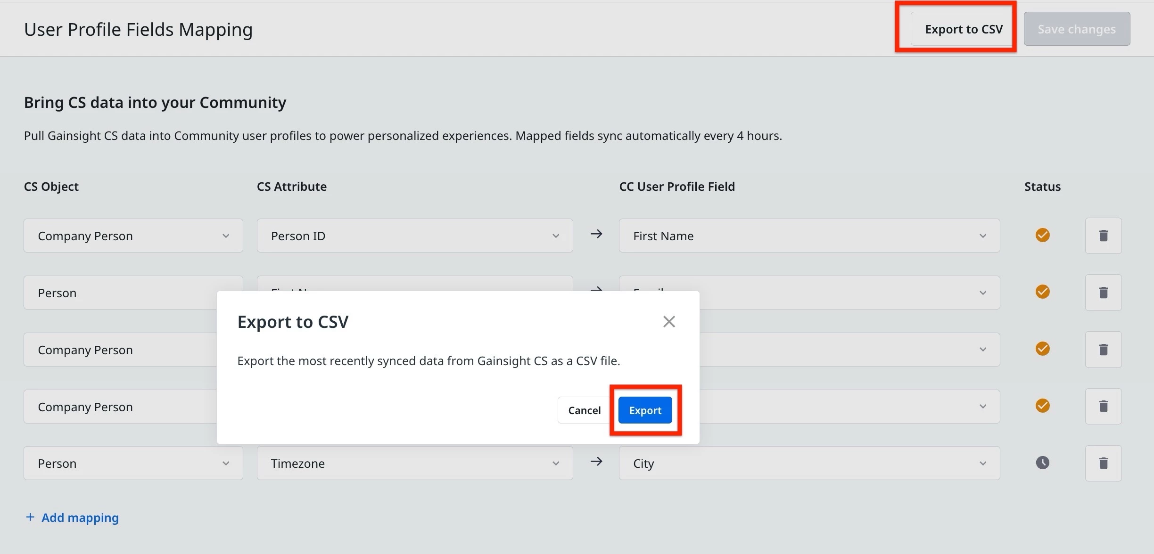Delete the Timezone to City mapping
The image size is (1154, 554).
(1103, 463)
